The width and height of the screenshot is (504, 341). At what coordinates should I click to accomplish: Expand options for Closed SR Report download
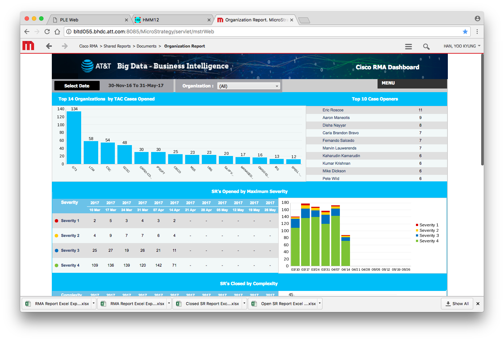245,304
